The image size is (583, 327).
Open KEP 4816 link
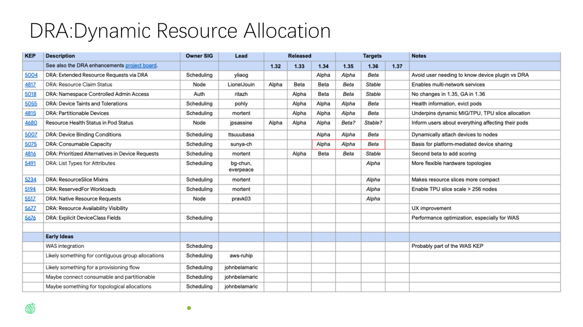[x=31, y=154]
